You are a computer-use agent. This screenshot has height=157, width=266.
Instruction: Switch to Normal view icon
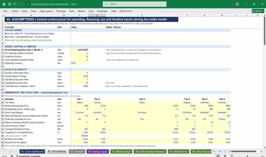coord(218,156)
